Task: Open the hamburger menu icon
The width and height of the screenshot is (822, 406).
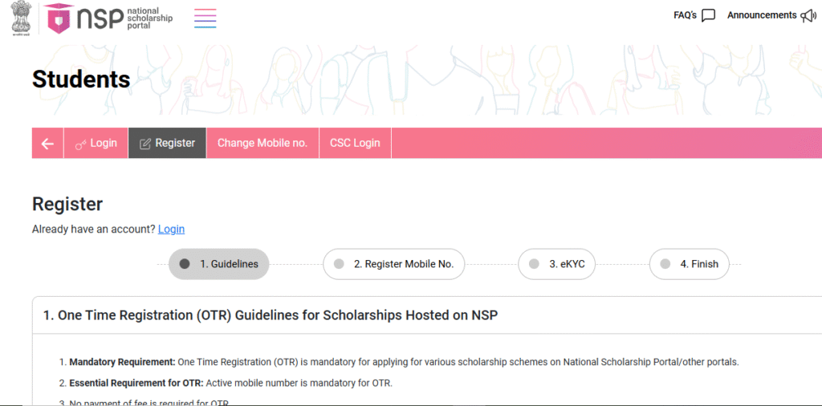Action: 205,18
